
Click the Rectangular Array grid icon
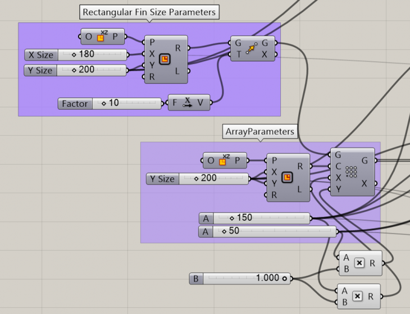[351, 172]
